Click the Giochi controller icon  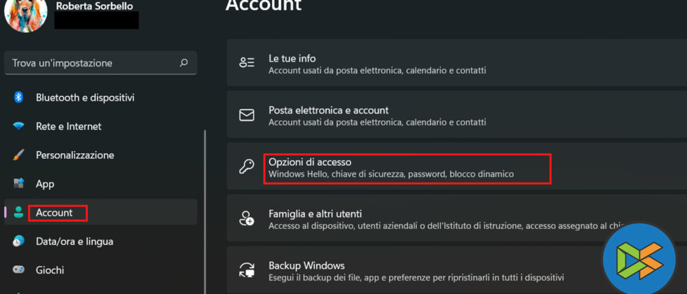(20, 269)
